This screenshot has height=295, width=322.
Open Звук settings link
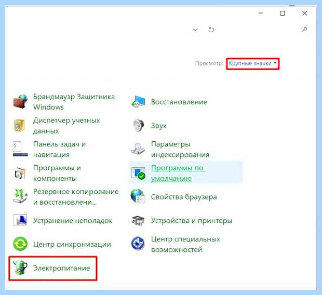159,126
